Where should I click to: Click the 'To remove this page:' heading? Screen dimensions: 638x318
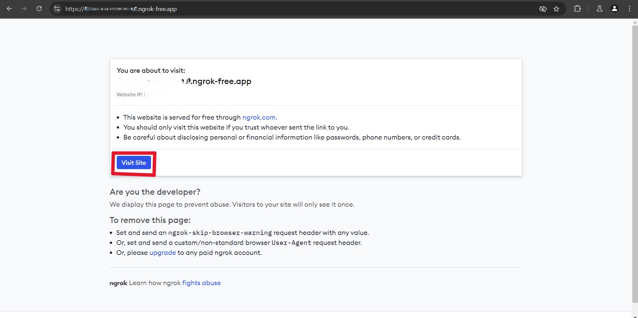(150, 220)
